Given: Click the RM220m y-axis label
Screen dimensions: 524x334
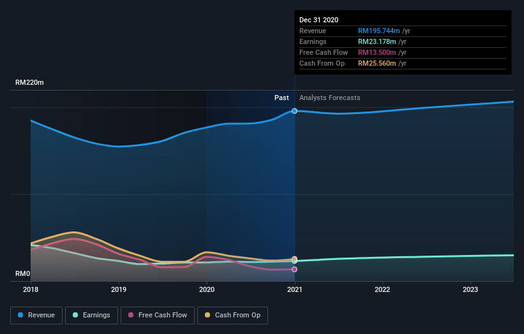Looking at the screenshot, I should coord(29,82).
